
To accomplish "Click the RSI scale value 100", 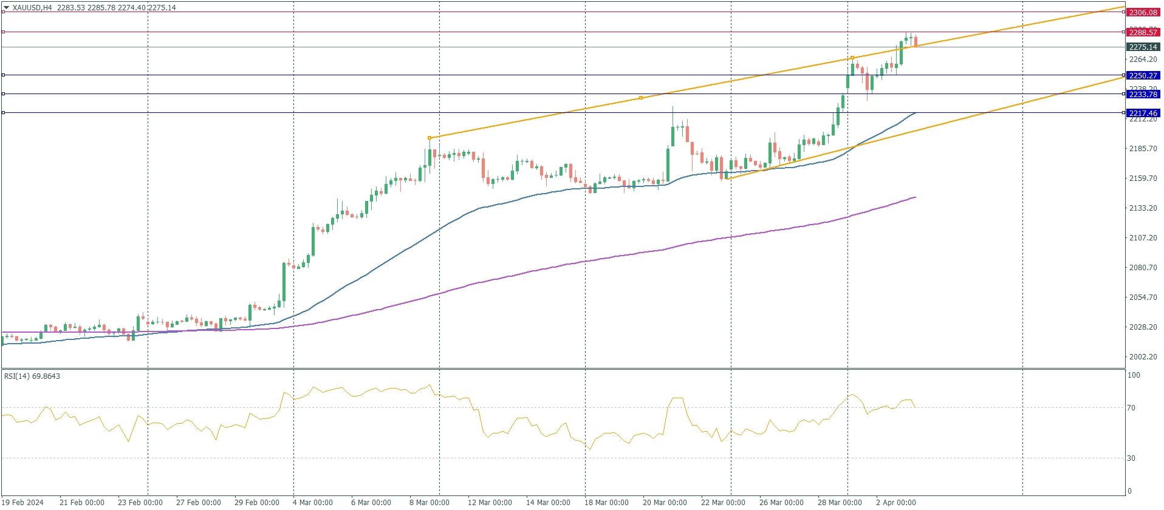I will tap(1134, 375).
